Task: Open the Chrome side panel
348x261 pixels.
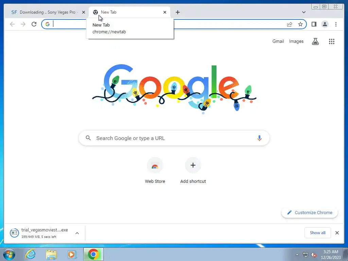Action: [314, 24]
